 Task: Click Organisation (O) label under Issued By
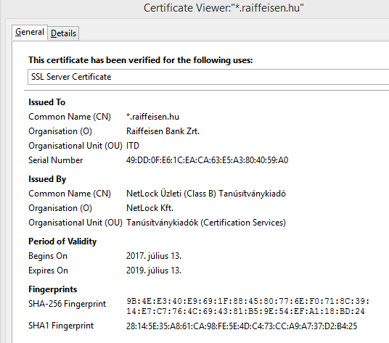[60, 208]
